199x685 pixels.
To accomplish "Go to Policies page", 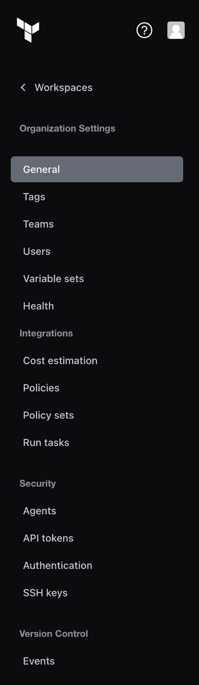I will (x=41, y=388).
